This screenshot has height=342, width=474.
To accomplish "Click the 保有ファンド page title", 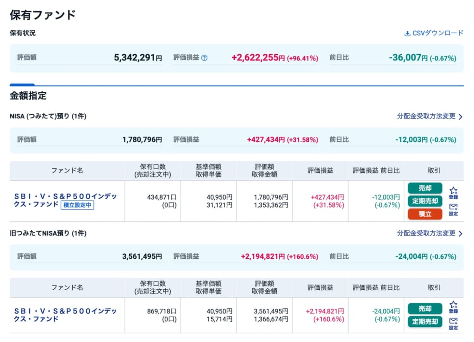I will (43, 15).
